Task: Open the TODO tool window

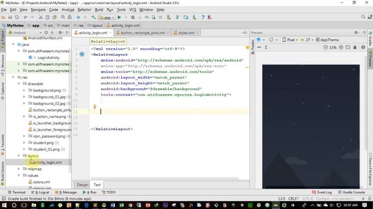Action: click(109, 192)
